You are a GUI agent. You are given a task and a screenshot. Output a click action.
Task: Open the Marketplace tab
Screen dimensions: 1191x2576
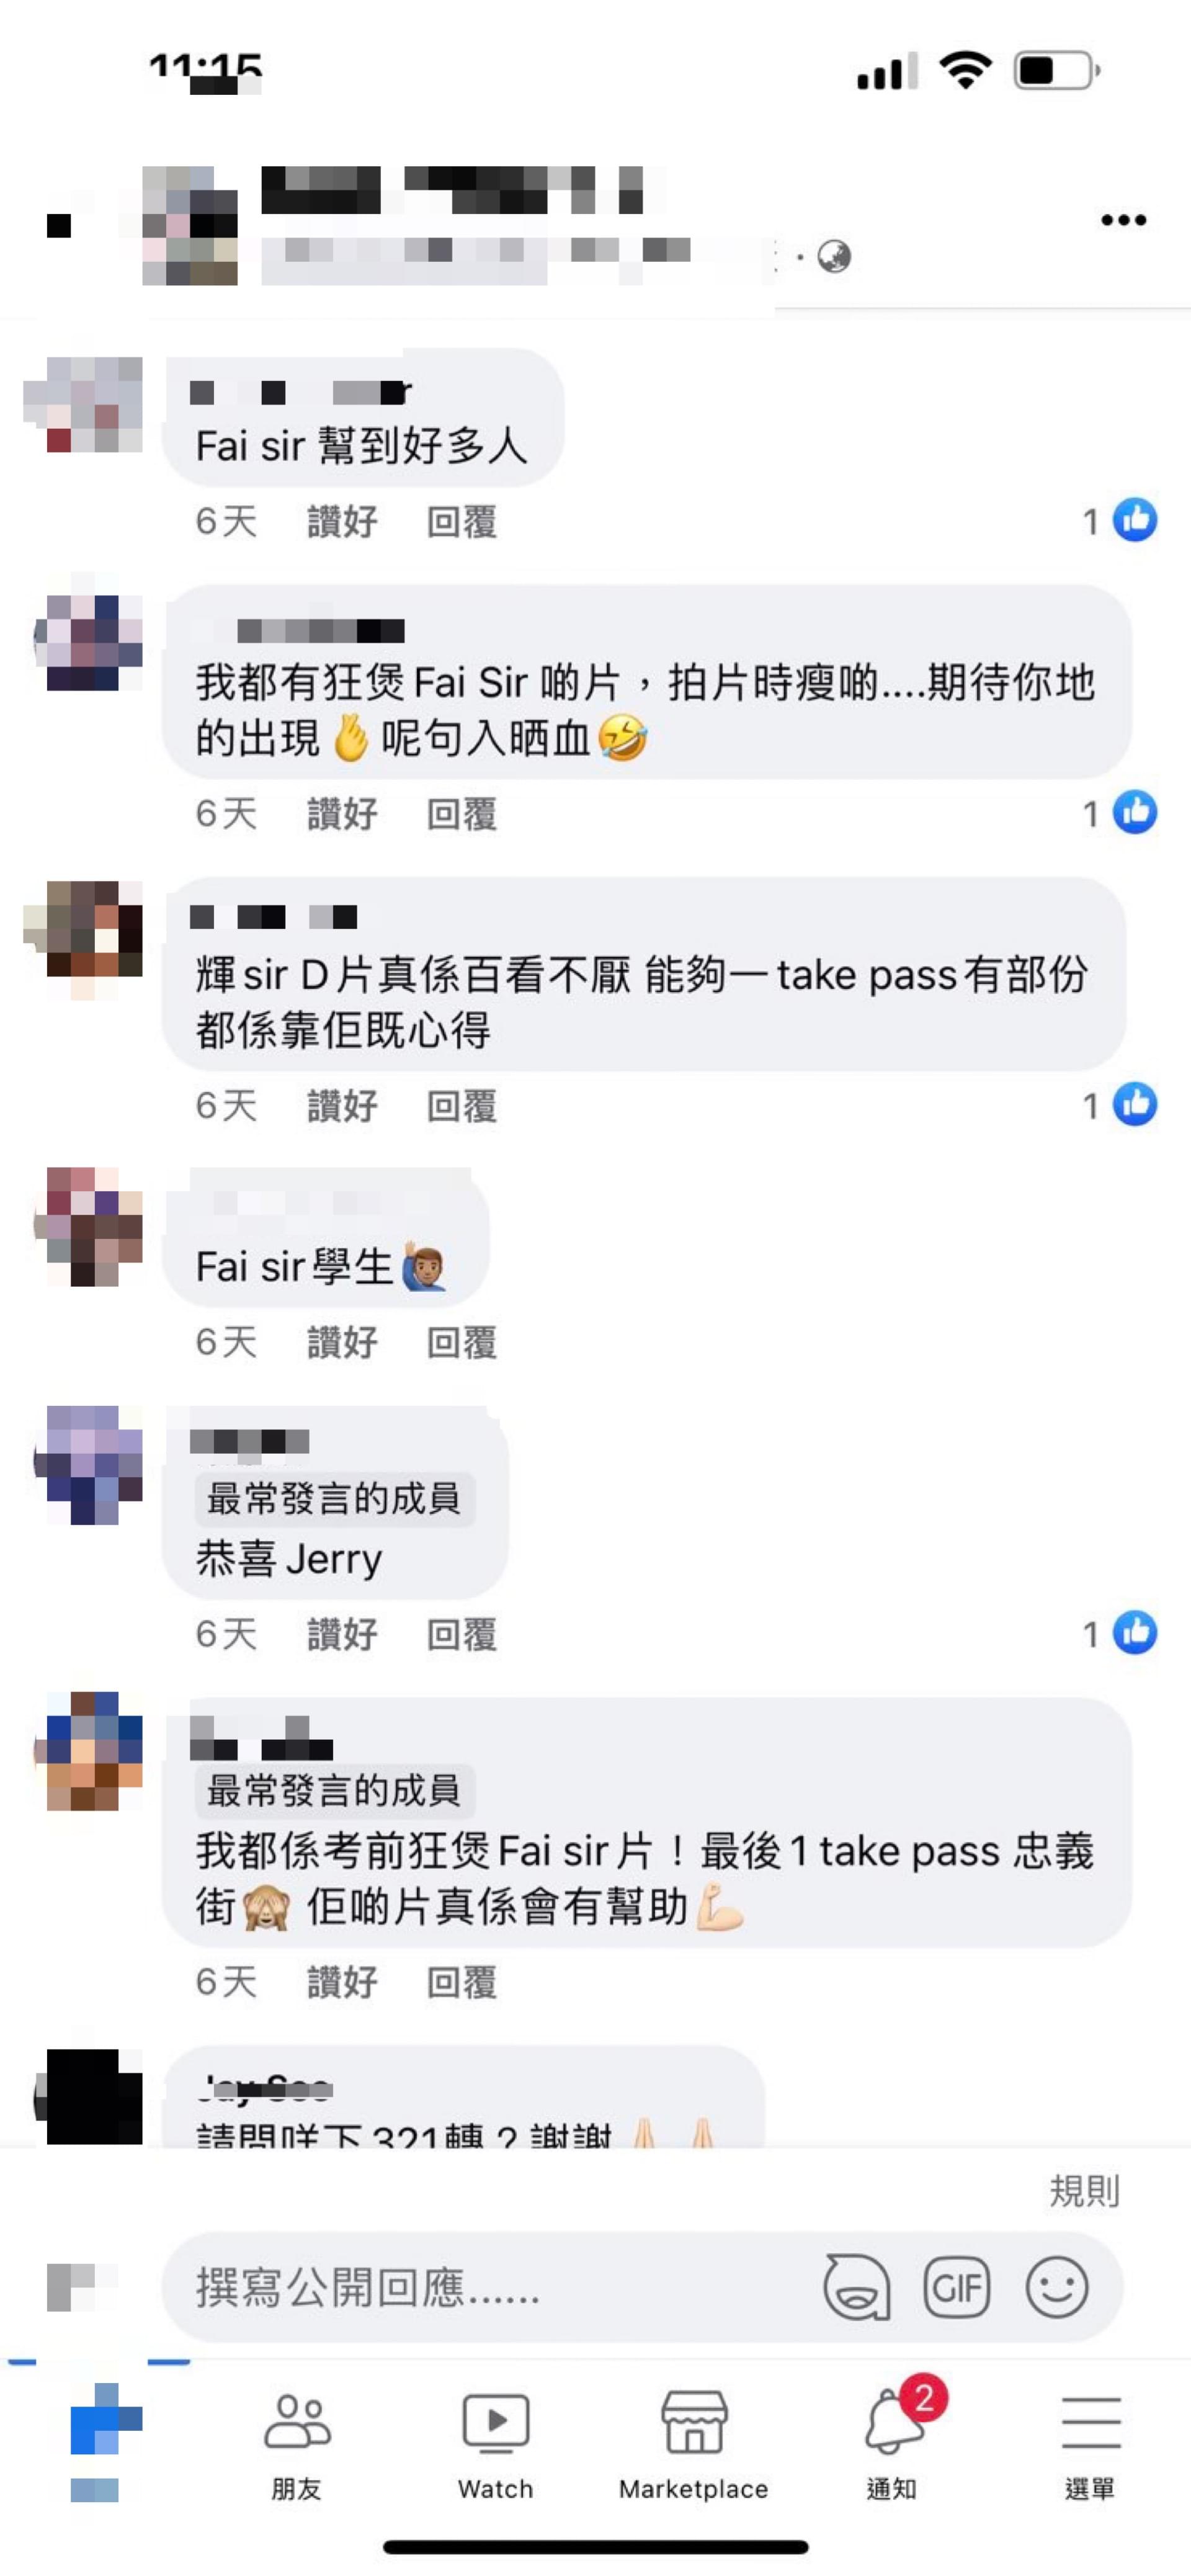click(694, 2445)
